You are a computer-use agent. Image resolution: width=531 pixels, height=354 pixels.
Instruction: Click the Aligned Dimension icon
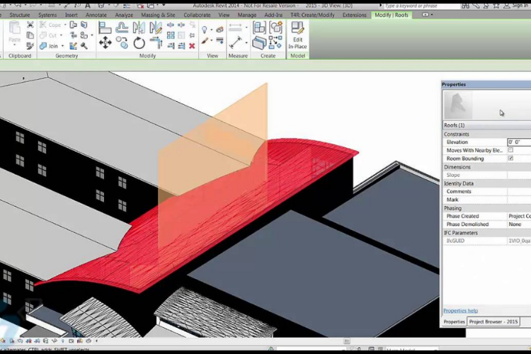(x=235, y=28)
